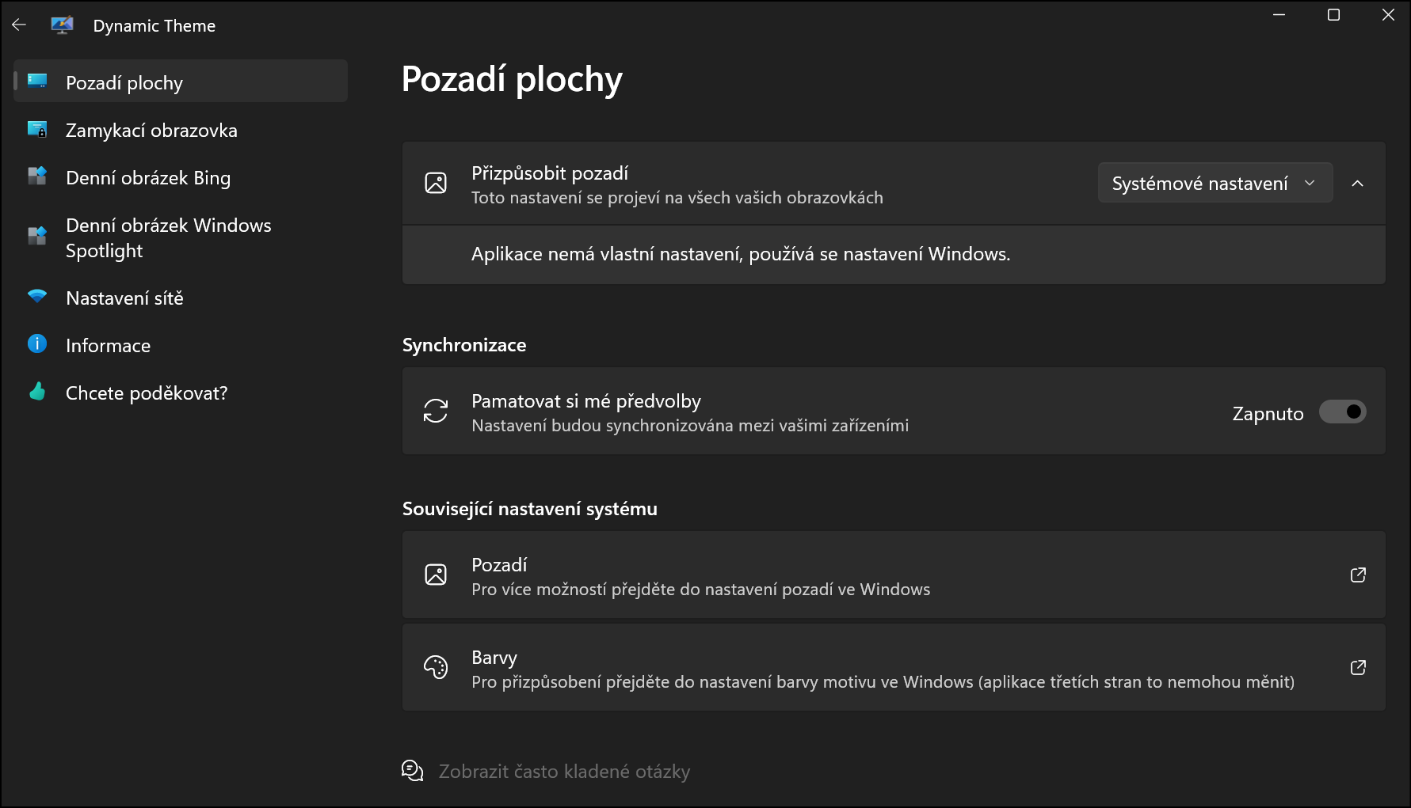The height and width of the screenshot is (808, 1411).
Task: Open external link icon on Barvy row
Action: tap(1357, 668)
